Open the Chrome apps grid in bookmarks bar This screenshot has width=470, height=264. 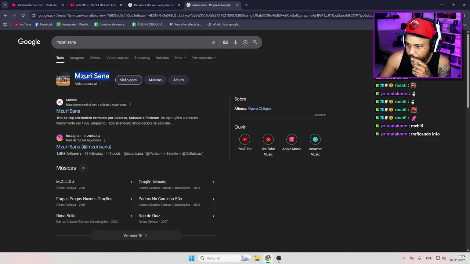[5, 25]
